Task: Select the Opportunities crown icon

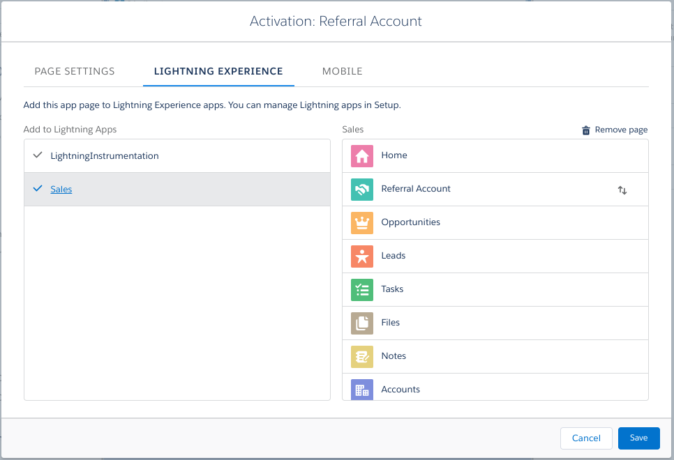Action: click(x=362, y=222)
